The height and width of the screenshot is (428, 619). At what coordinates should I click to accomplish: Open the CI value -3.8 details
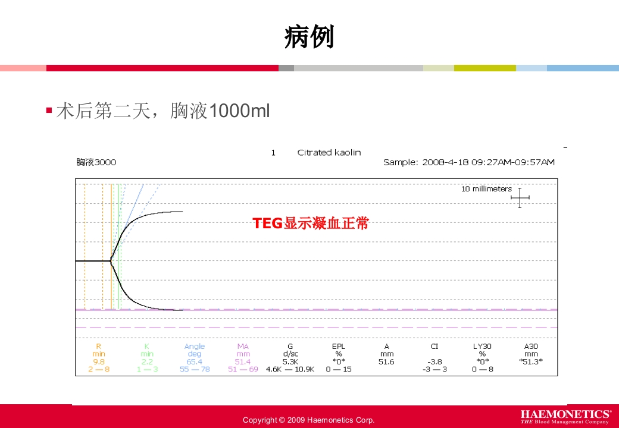pyautogui.click(x=434, y=360)
